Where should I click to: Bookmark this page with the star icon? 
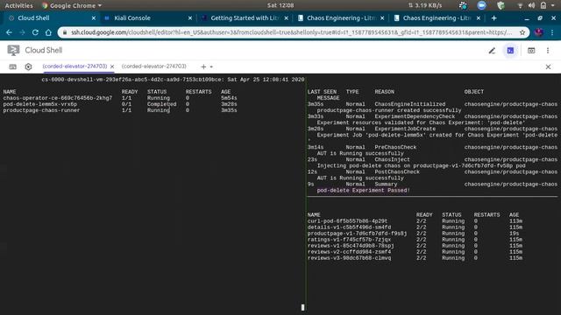click(522, 32)
